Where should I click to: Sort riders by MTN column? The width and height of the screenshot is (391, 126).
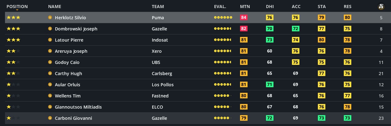[245, 7]
